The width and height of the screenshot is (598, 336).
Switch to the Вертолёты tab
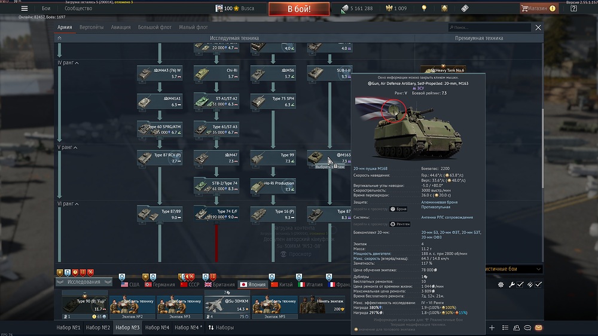(91, 27)
